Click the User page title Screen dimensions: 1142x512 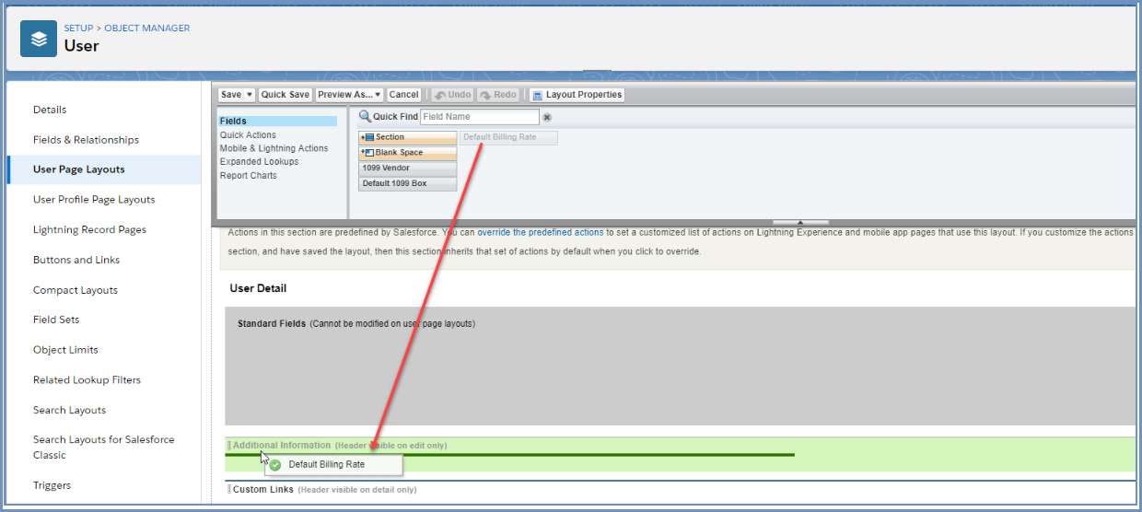81,46
